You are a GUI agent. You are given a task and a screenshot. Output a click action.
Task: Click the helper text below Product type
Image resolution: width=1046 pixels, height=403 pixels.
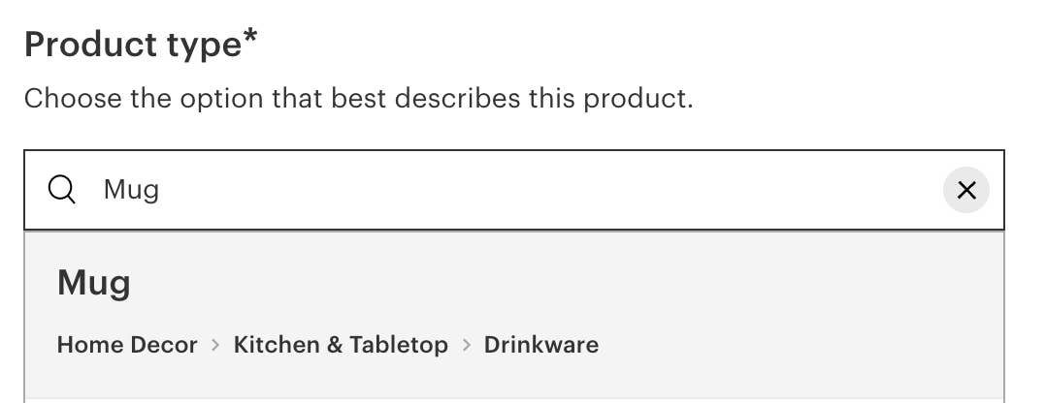pos(358,98)
